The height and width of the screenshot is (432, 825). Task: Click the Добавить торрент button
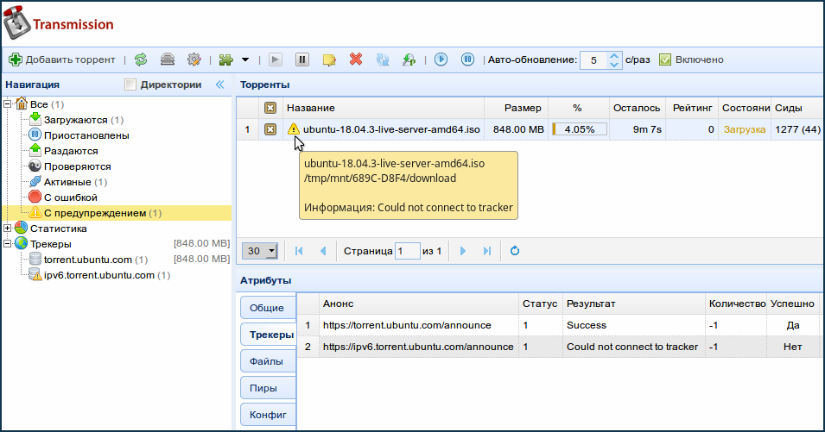pos(61,59)
